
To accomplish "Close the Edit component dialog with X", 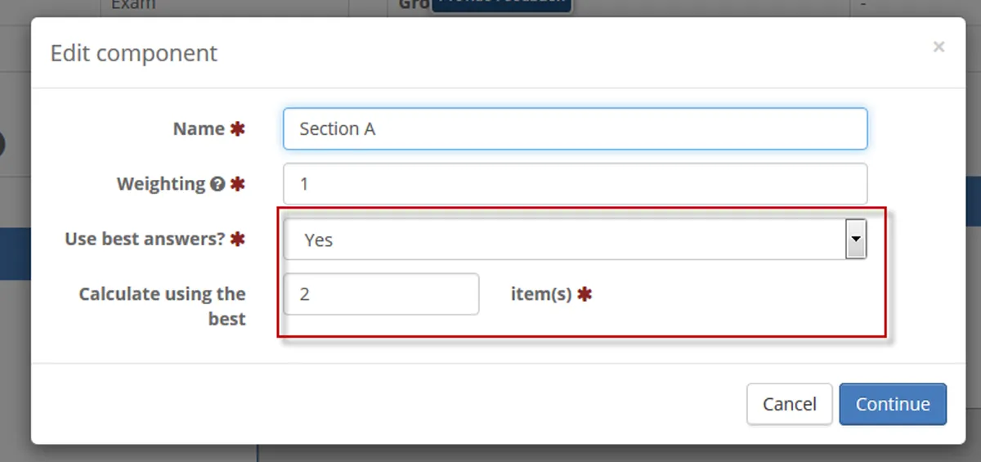I will (938, 47).
